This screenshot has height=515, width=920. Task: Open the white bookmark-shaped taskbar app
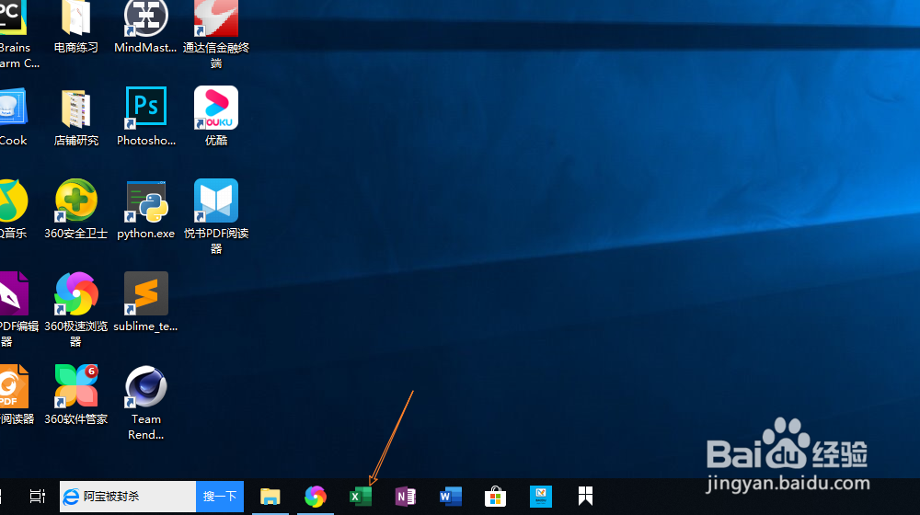pyautogui.click(x=585, y=497)
